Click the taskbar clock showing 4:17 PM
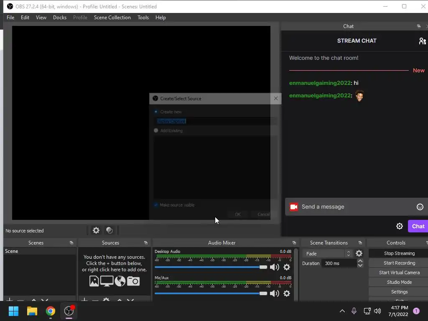The height and width of the screenshot is (321, 428). 398,311
